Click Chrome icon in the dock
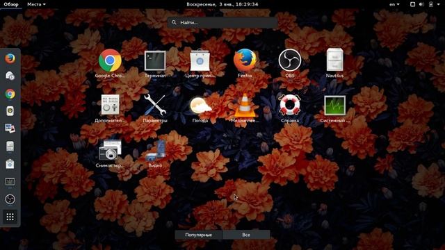This screenshot has height=250, width=445. 10,94
